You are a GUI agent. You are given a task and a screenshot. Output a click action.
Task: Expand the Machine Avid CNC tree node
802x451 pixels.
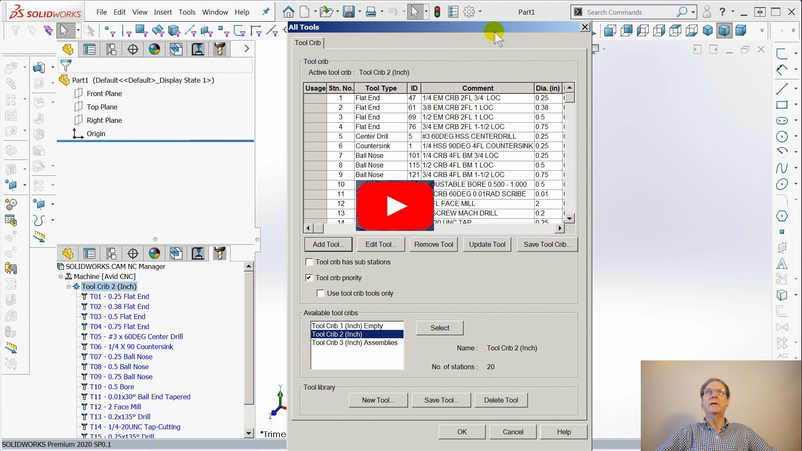61,276
